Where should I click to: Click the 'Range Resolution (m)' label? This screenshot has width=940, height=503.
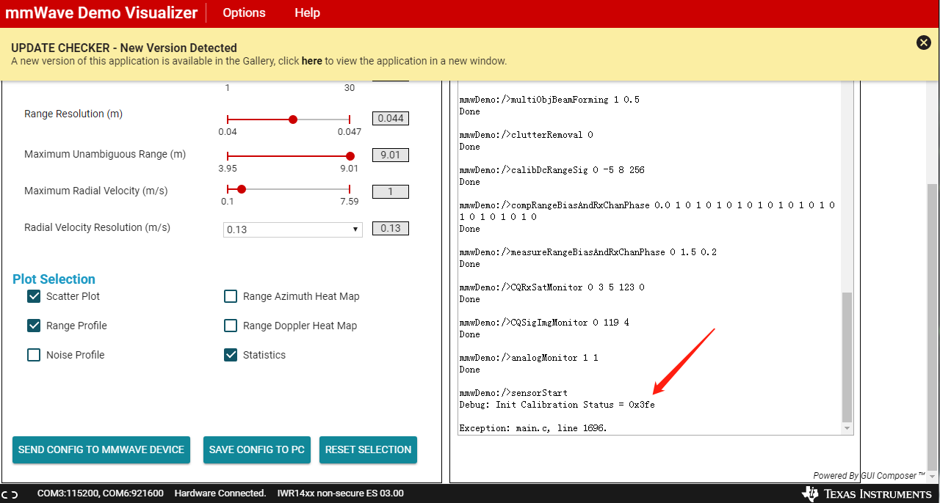73,114
